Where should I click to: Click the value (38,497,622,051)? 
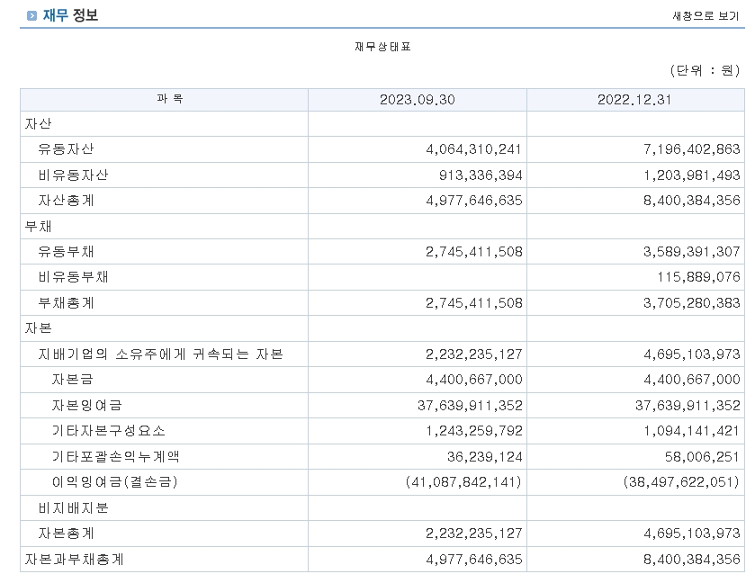click(681, 482)
